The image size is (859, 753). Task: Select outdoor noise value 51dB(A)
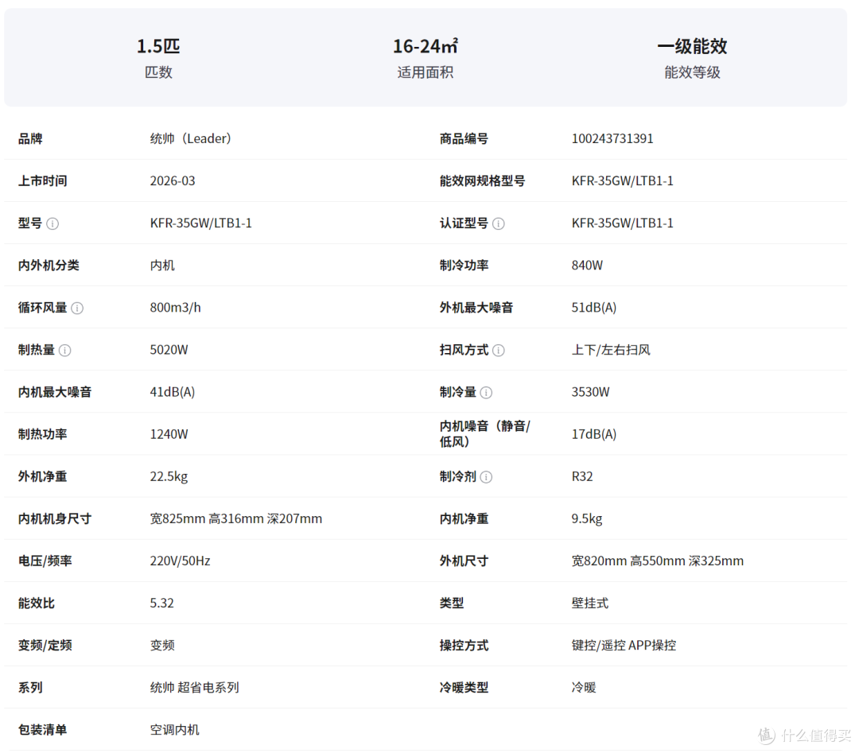pyautogui.click(x=594, y=307)
